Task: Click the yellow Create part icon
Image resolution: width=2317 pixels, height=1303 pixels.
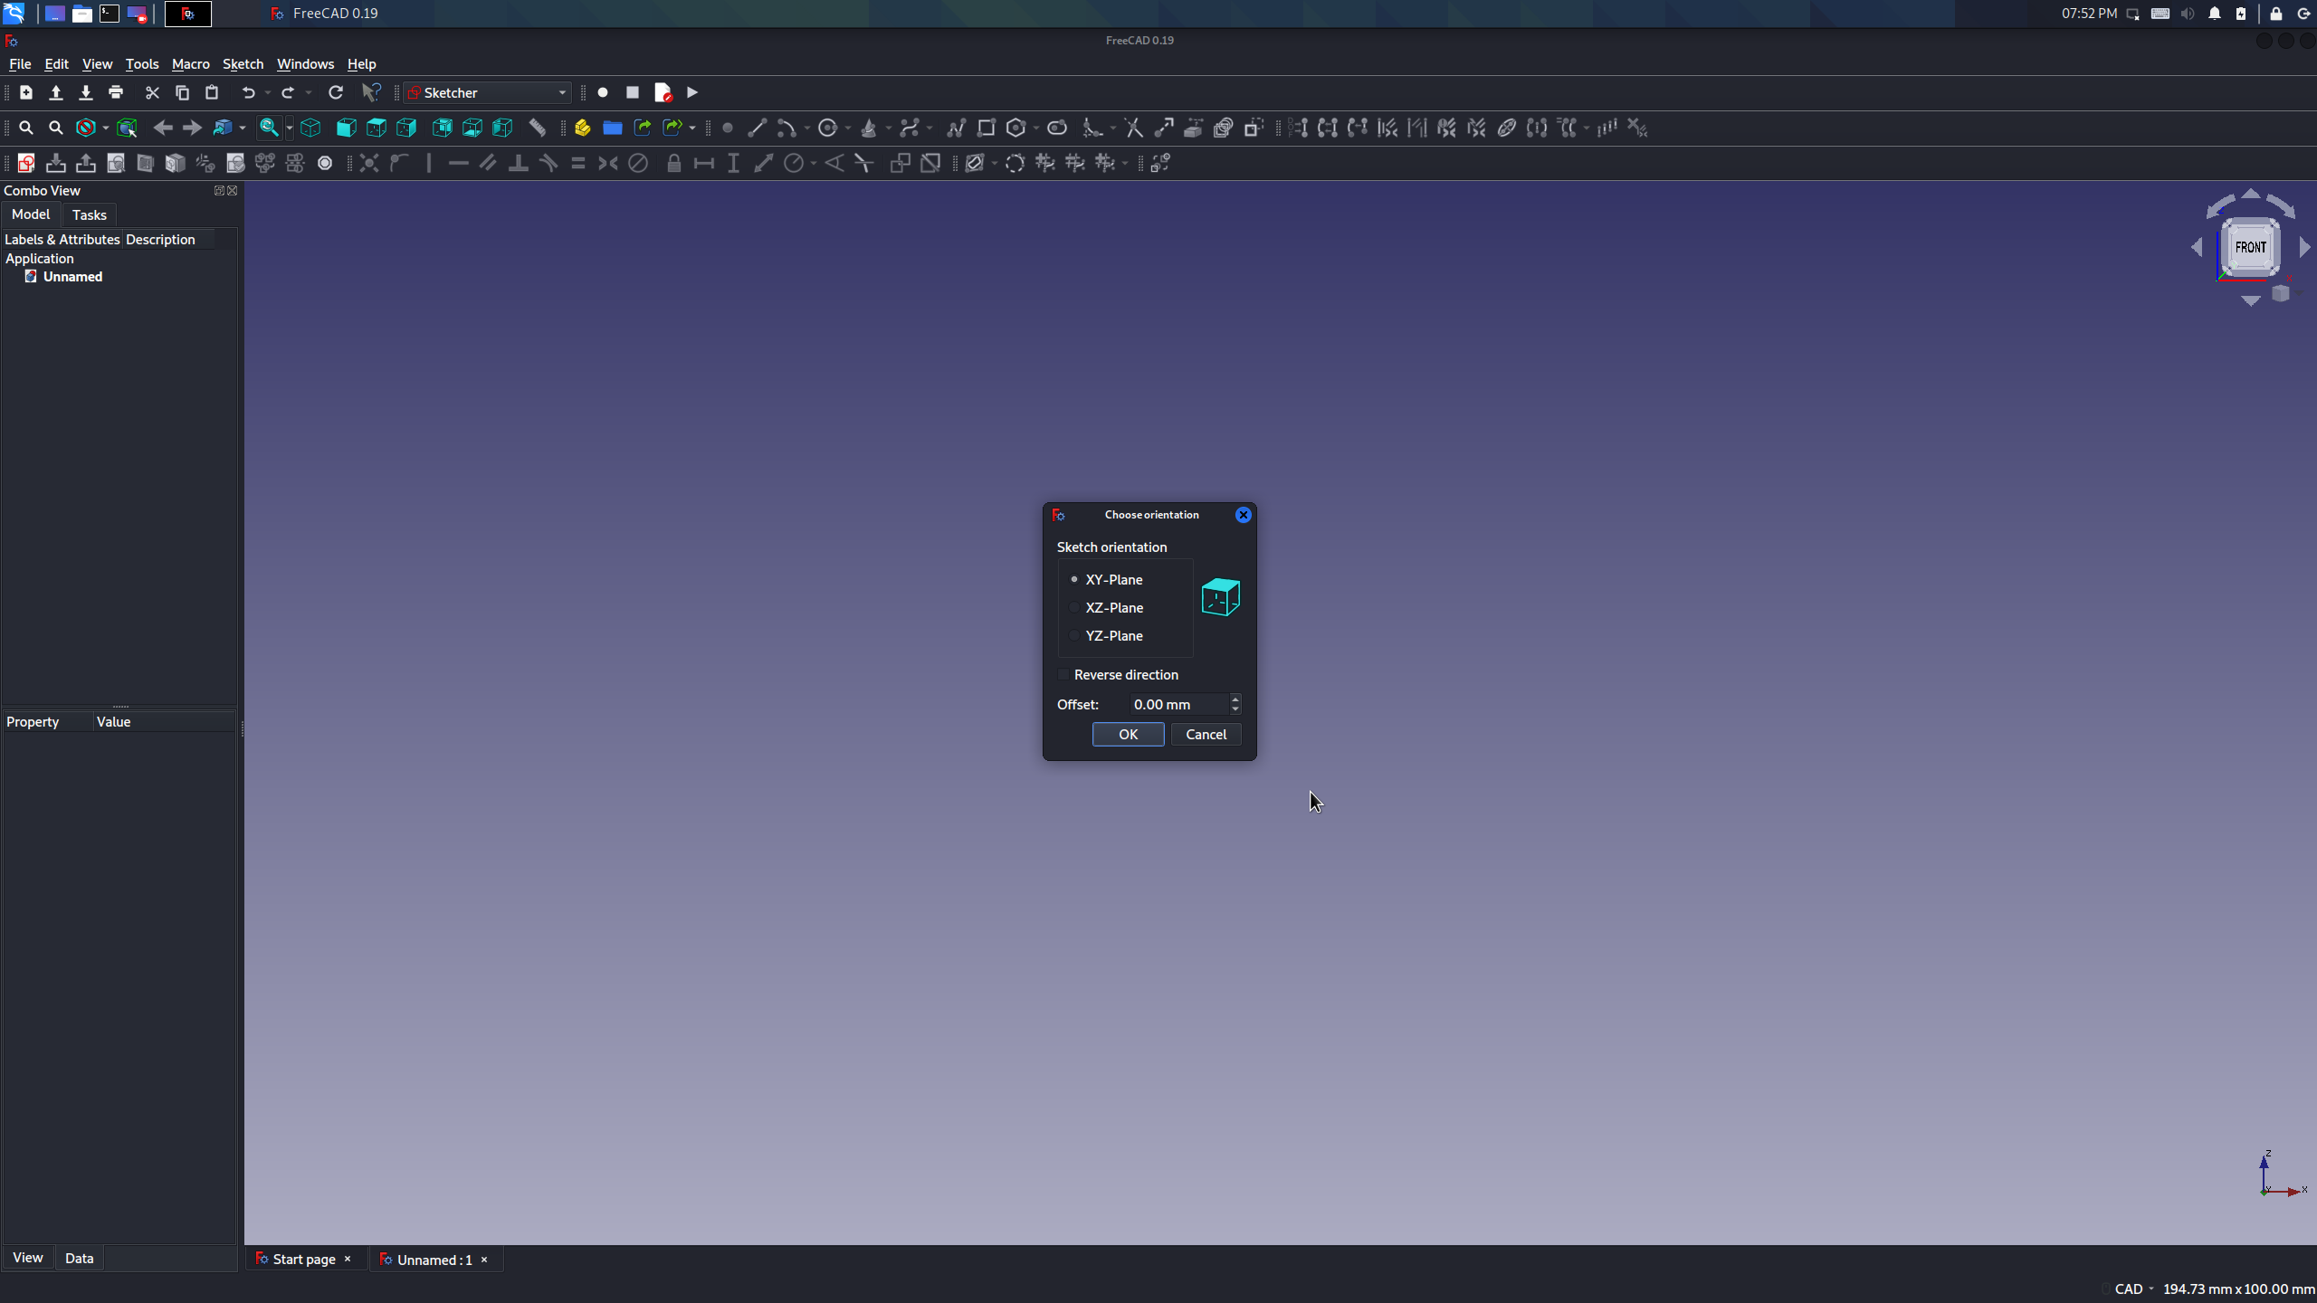Action: (x=582, y=128)
